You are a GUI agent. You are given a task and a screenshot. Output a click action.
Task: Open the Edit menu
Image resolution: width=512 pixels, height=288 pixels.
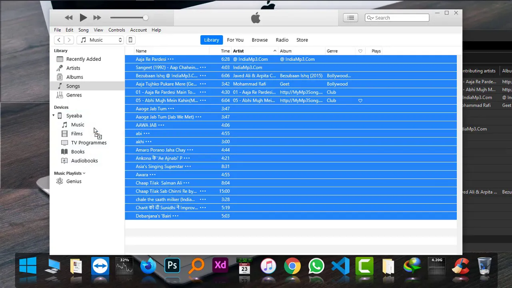click(69, 30)
